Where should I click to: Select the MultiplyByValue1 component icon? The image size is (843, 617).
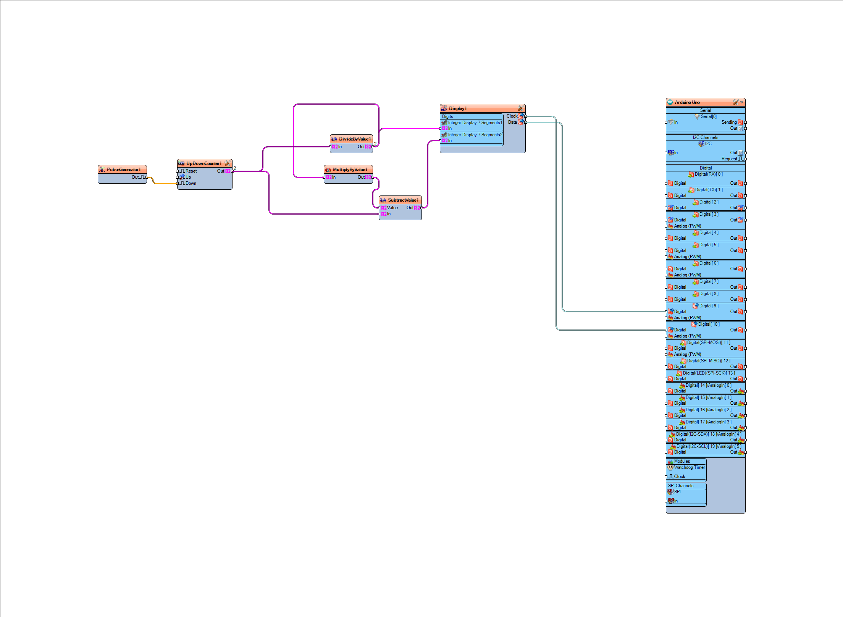click(x=328, y=170)
